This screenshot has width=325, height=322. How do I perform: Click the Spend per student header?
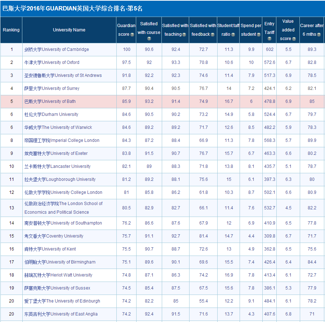(x=251, y=30)
